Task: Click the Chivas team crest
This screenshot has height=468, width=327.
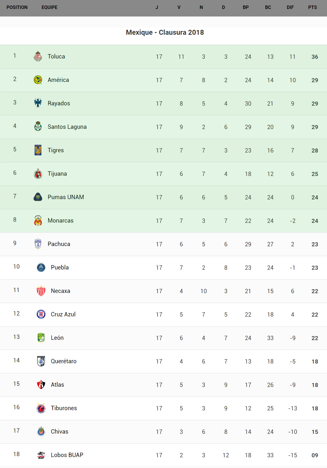Action: (x=41, y=432)
